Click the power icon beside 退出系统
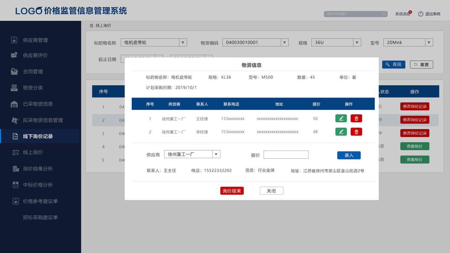The height and width of the screenshot is (253, 450). [x=421, y=14]
